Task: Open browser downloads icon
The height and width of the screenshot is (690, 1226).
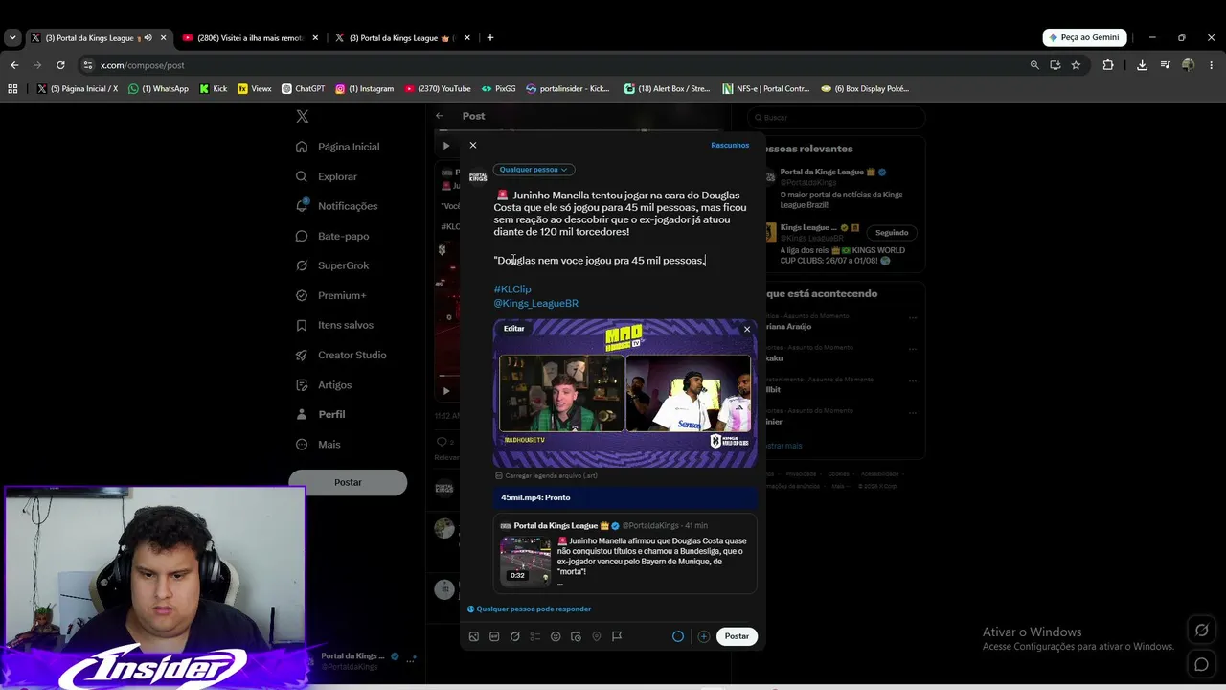Action: coord(1142,65)
